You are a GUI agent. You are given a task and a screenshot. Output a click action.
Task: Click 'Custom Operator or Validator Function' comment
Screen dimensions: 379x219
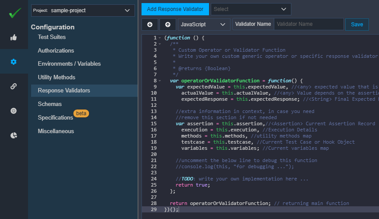click(232, 50)
